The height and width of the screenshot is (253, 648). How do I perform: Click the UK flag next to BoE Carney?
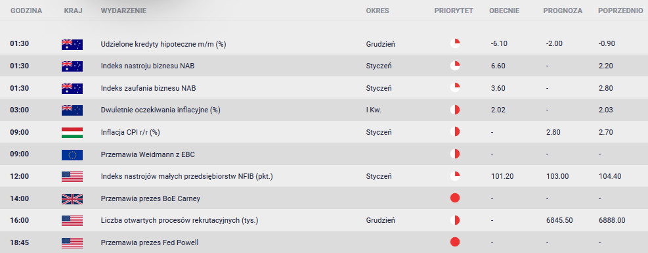tap(72, 198)
